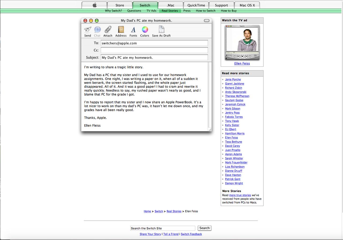Click the Send paper plane icon

pos(88,29)
